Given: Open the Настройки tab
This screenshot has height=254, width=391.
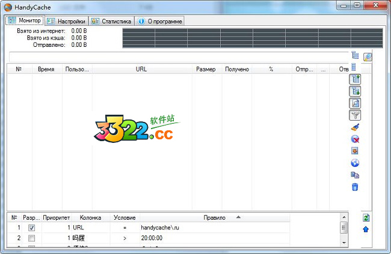Looking at the screenshot, I should click(x=66, y=21).
